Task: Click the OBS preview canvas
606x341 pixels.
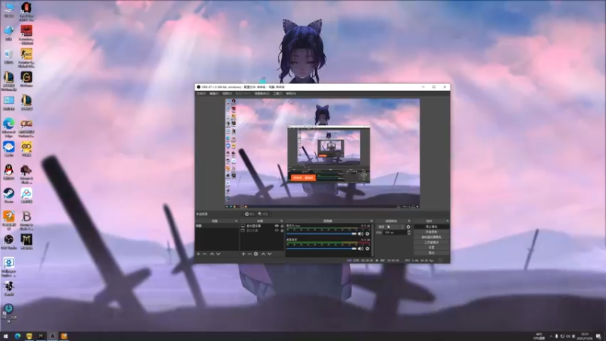Action: point(323,154)
